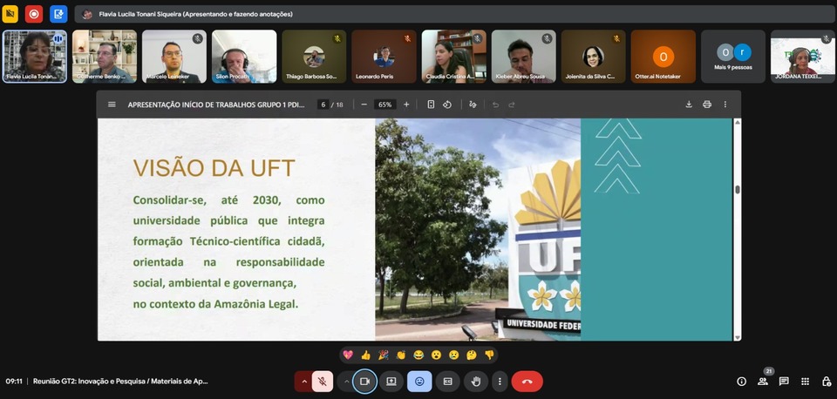Open the PDF viewer's three-dot more actions menu

725,105
